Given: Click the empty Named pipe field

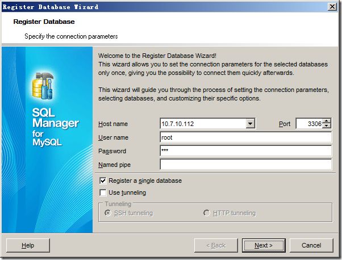Looking at the screenshot, I should point(245,165).
